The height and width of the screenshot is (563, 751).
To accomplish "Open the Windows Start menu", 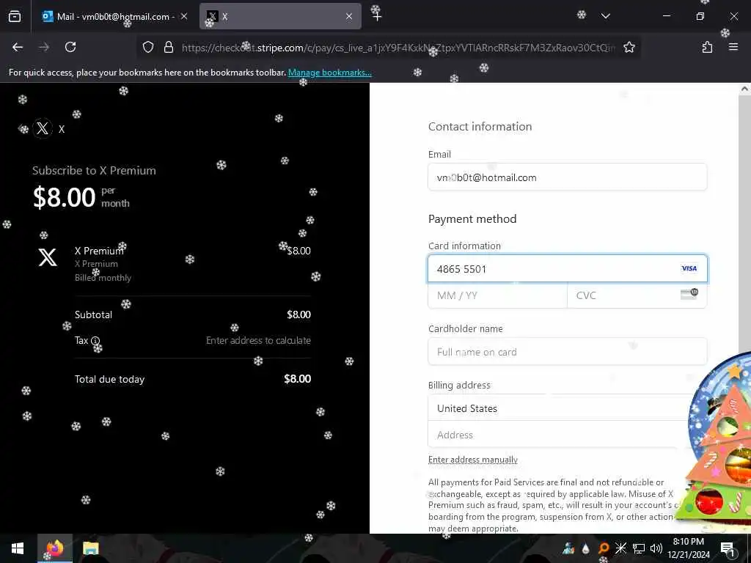I will point(18,548).
